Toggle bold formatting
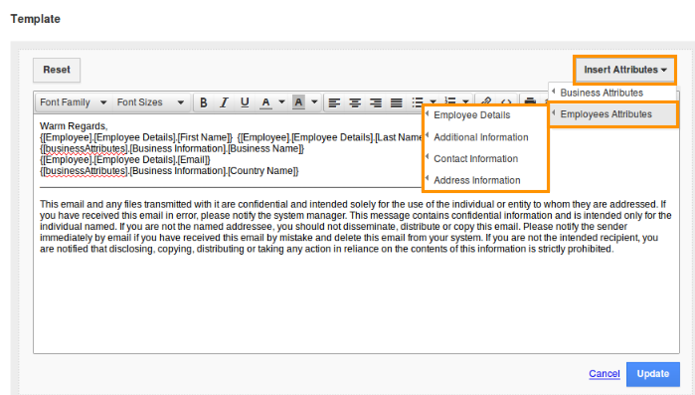The height and width of the screenshot is (395, 695). coord(204,102)
